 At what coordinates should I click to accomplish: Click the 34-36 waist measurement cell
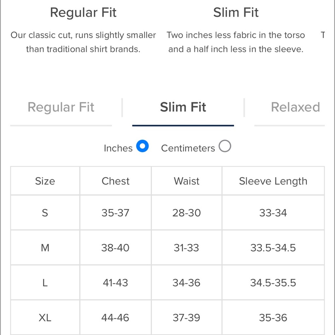(187, 283)
